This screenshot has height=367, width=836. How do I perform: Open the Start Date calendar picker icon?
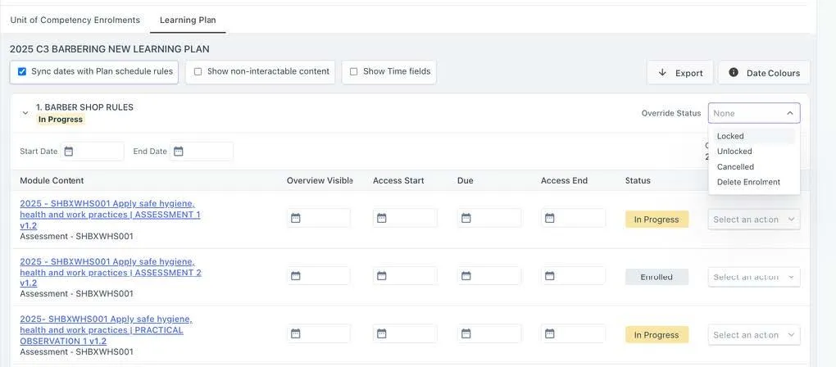click(x=69, y=152)
